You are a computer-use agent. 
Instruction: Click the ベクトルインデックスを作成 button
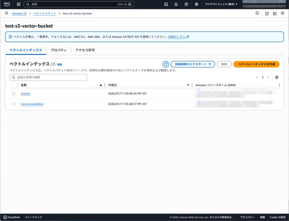256,64
